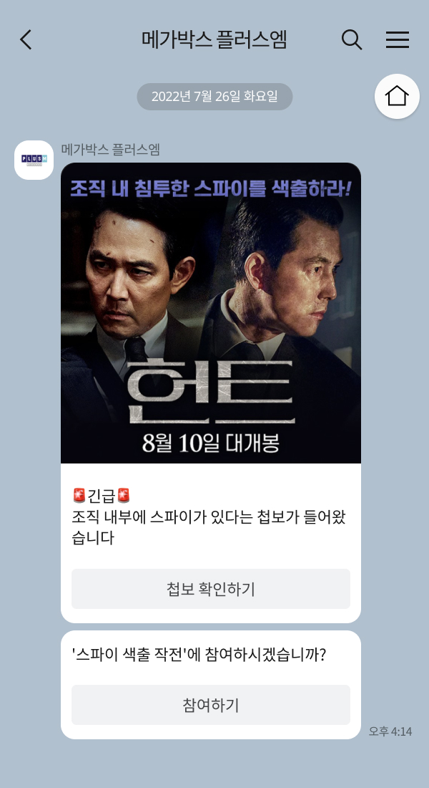The height and width of the screenshot is (788, 429).
Task: Open the hamburger menu icon
Action: tap(398, 39)
